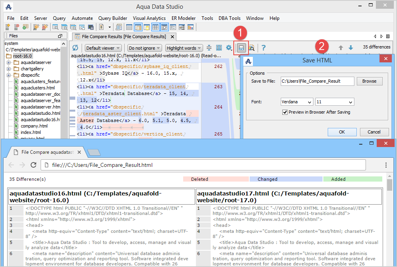Image resolution: width=397 pixels, height=267 pixels.
Task: Open the compare settings gear icon
Action: pos(229,48)
